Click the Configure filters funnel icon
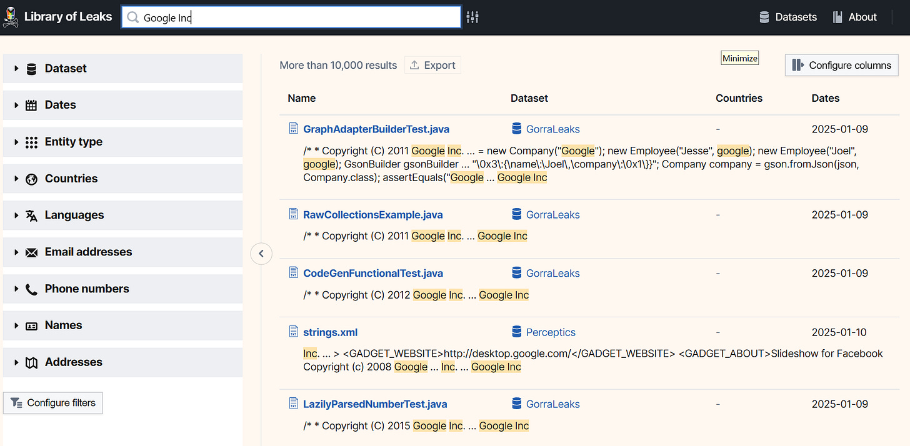 (x=16, y=403)
